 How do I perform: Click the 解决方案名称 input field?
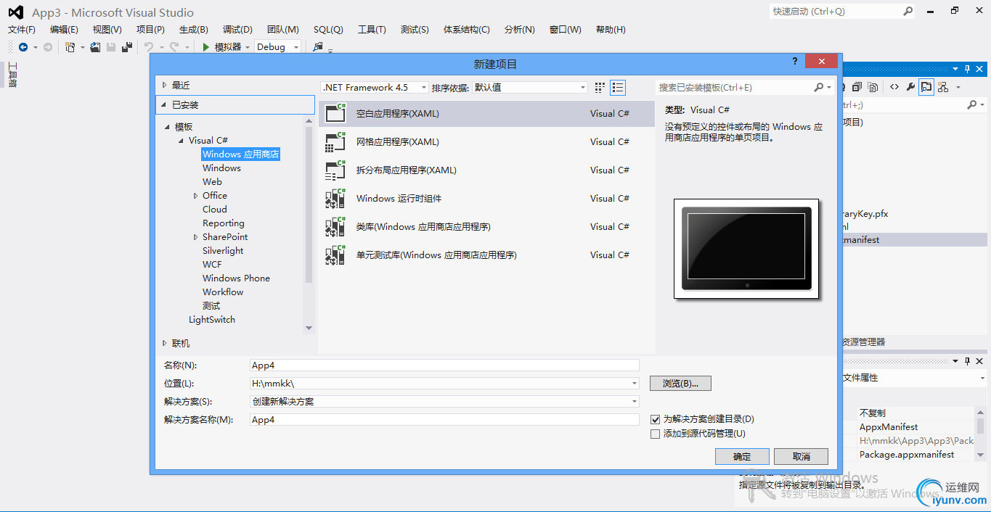[x=444, y=419]
